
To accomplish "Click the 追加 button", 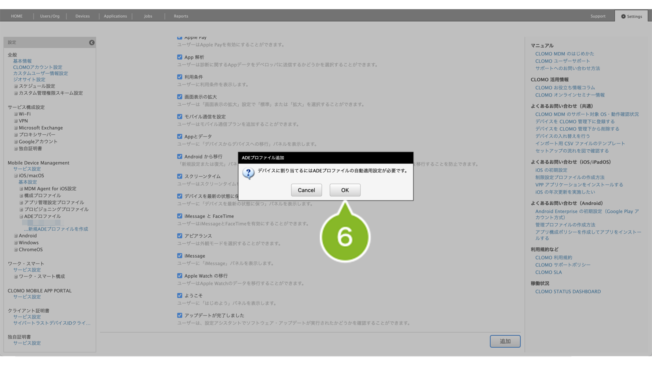I will 505,341.
